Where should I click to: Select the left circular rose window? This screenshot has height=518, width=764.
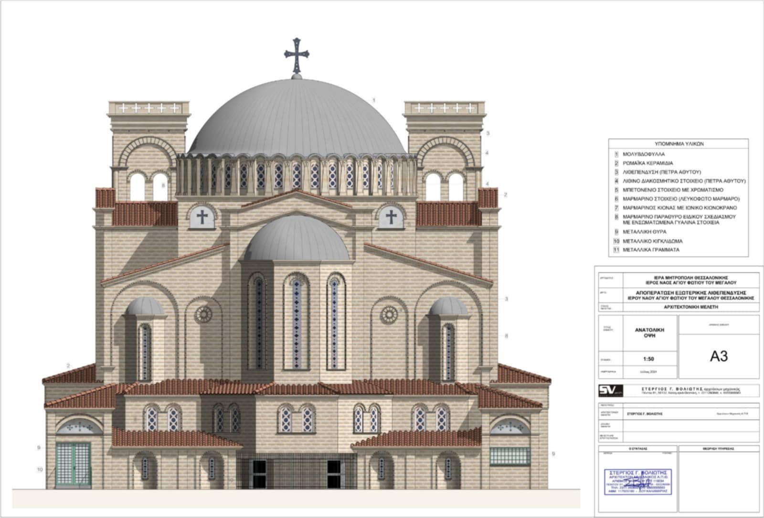tap(203, 314)
